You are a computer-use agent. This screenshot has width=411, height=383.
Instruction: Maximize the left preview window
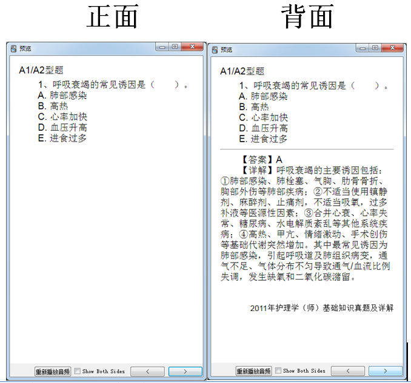point(175,47)
